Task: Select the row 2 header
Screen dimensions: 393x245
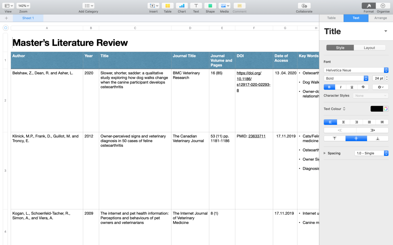Action: (5, 100)
